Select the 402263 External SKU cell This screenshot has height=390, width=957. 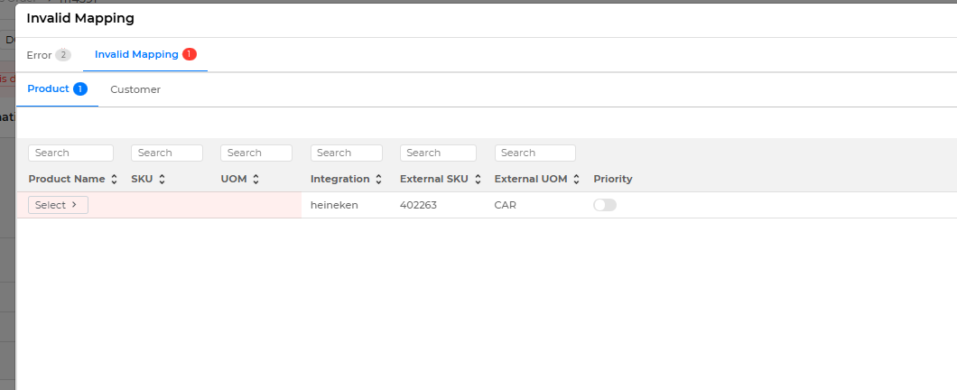click(x=418, y=205)
